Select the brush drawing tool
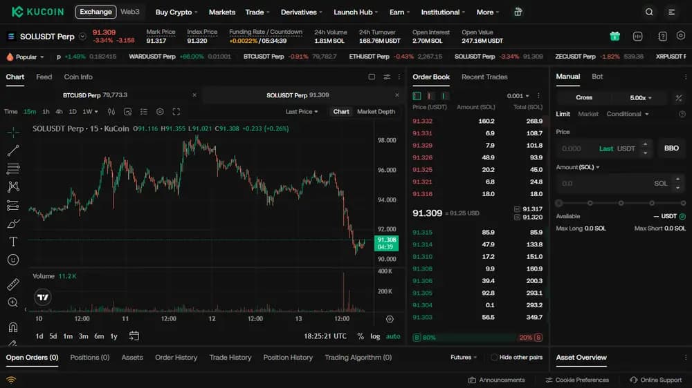The height and width of the screenshot is (388, 692). point(13,224)
